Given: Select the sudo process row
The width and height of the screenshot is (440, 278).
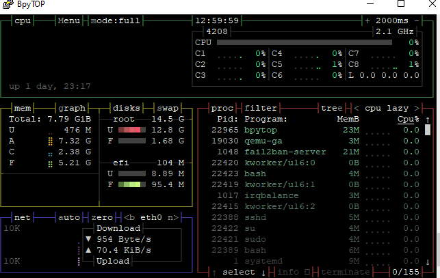Looking at the screenshot, I should point(315,239).
